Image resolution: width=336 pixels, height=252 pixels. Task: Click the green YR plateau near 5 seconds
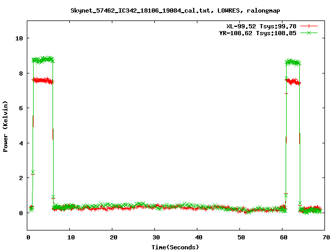tap(43, 60)
